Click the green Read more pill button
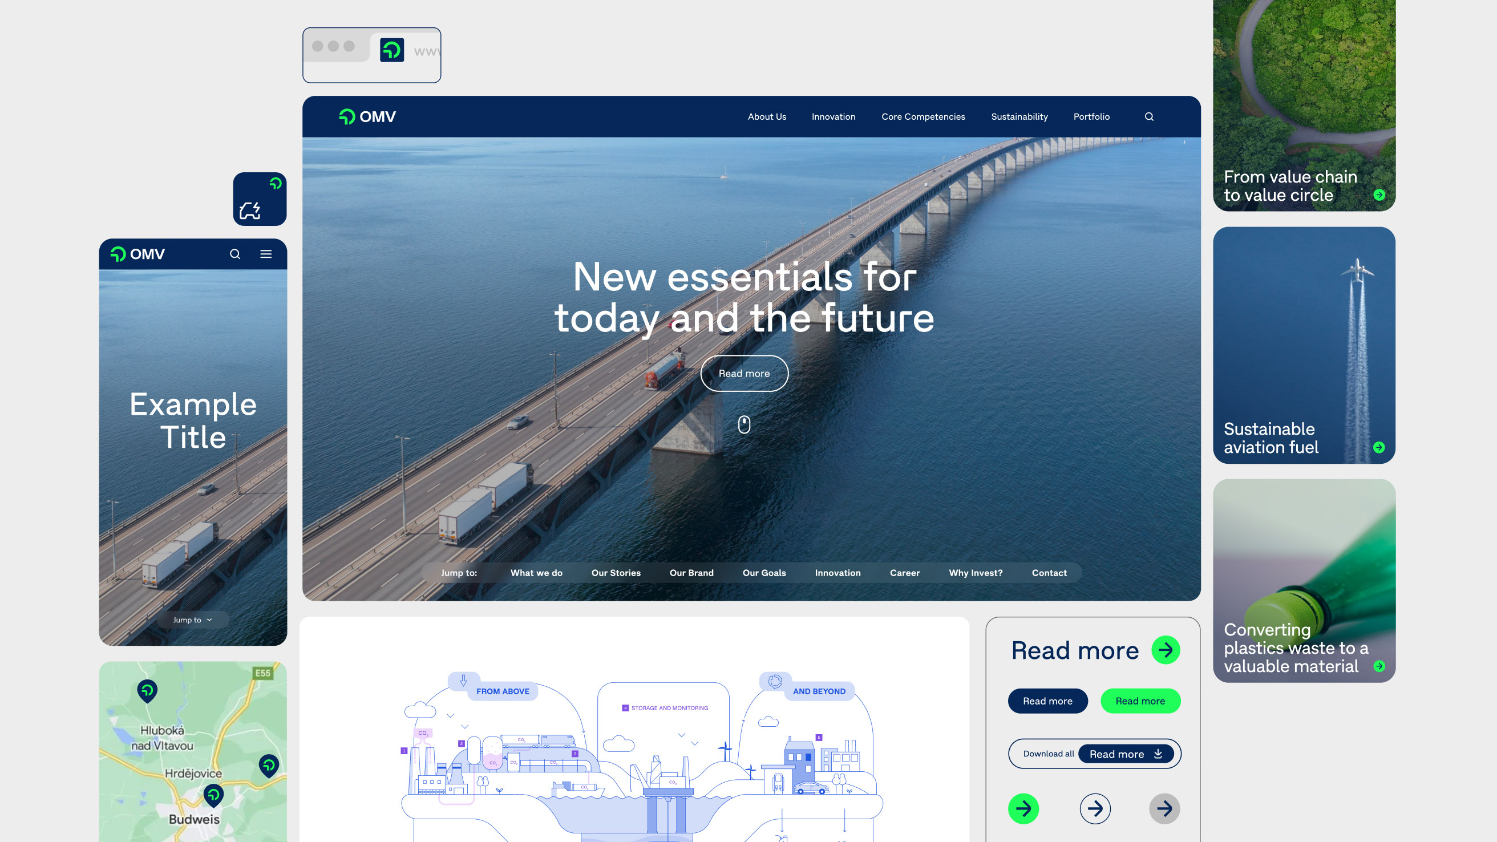 click(x=1140, y=701)
